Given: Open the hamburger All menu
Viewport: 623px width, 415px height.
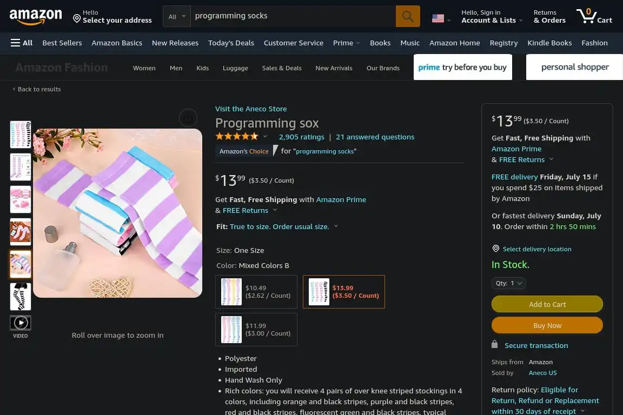Looking at the screenshot, I should 22,43.
